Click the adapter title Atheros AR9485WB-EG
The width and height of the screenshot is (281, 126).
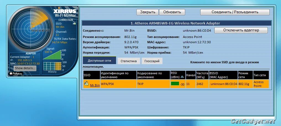(175, 23)
